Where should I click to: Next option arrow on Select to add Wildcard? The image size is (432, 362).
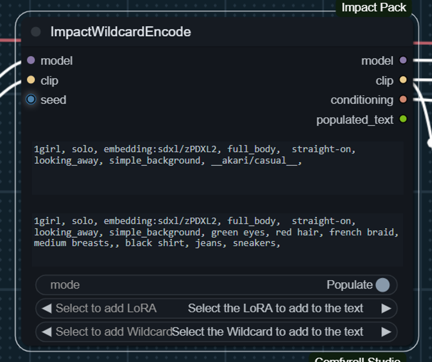pyautogui.click(x=386, y=332)
